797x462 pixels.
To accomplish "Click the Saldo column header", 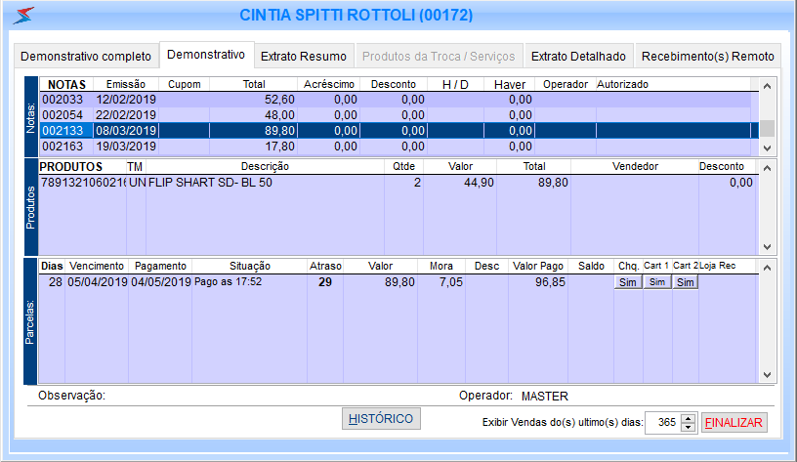I will pos(591,267).
